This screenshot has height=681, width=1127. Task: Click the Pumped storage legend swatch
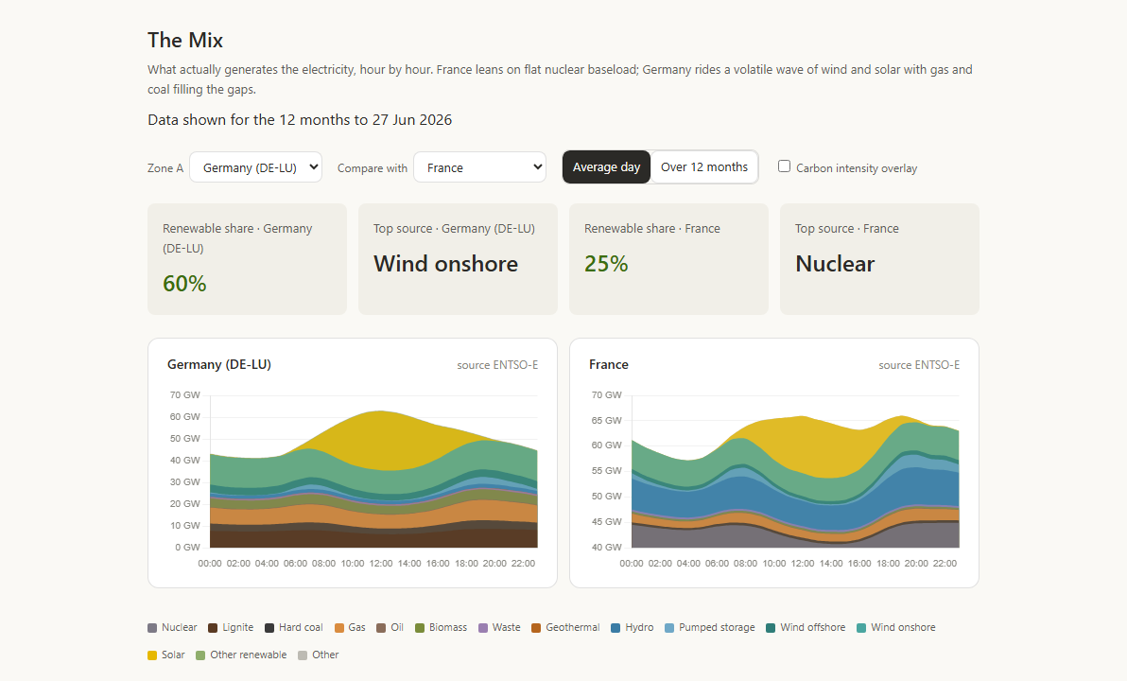[x=669, y=628]
